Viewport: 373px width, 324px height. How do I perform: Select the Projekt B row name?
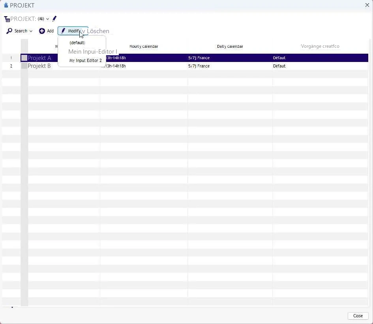click(39, 66)
